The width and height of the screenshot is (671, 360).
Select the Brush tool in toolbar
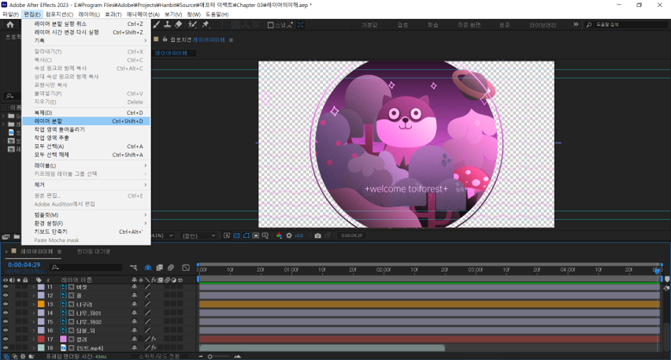point(157,25)
